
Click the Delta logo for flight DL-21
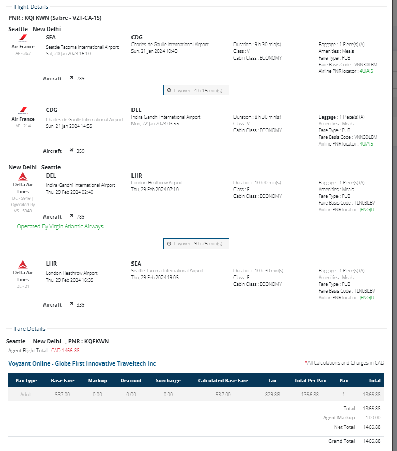(23, 264)
